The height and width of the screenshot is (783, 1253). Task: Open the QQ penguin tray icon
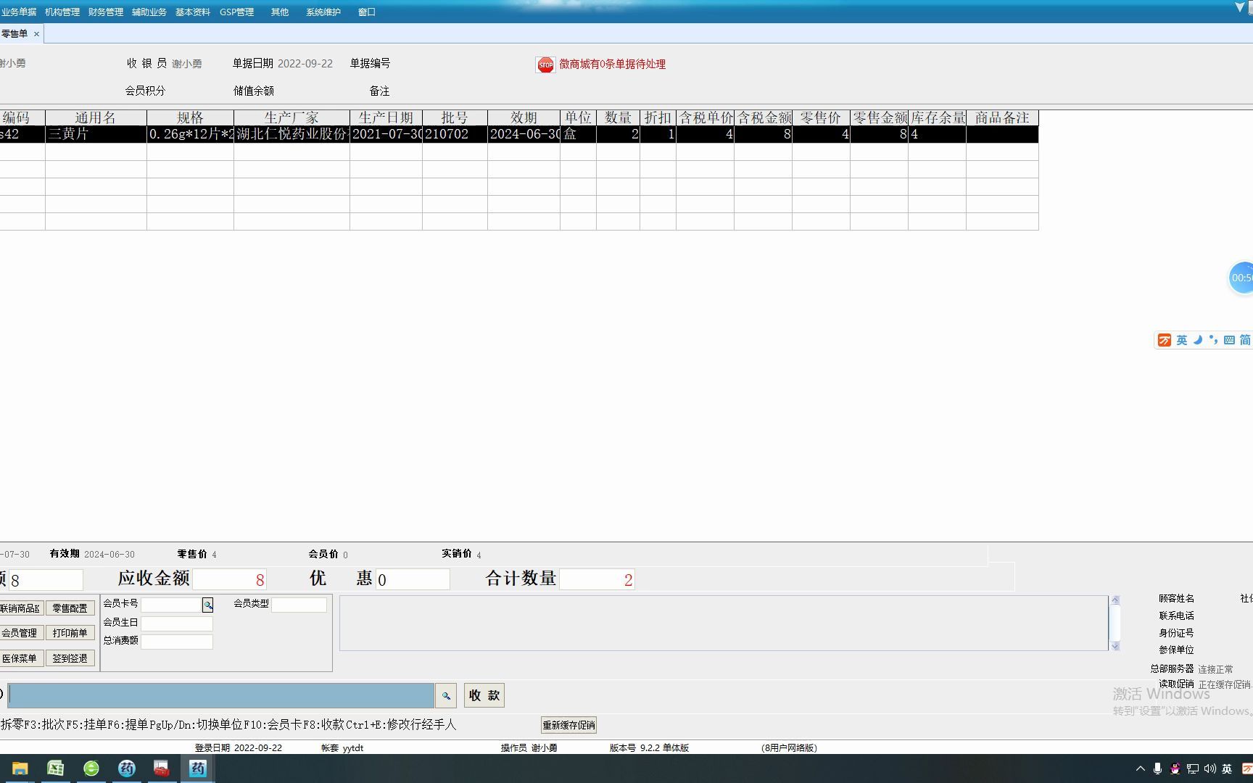coord(1175,768)
